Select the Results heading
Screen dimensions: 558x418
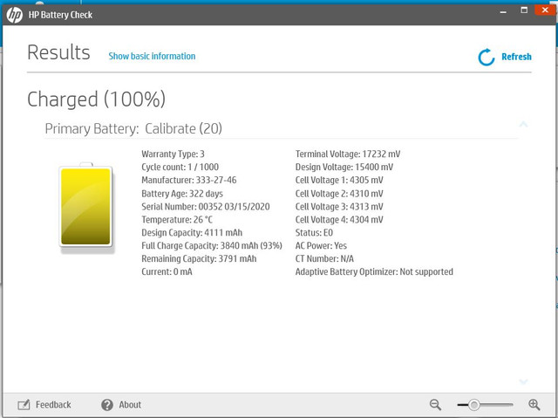(58, 52)
